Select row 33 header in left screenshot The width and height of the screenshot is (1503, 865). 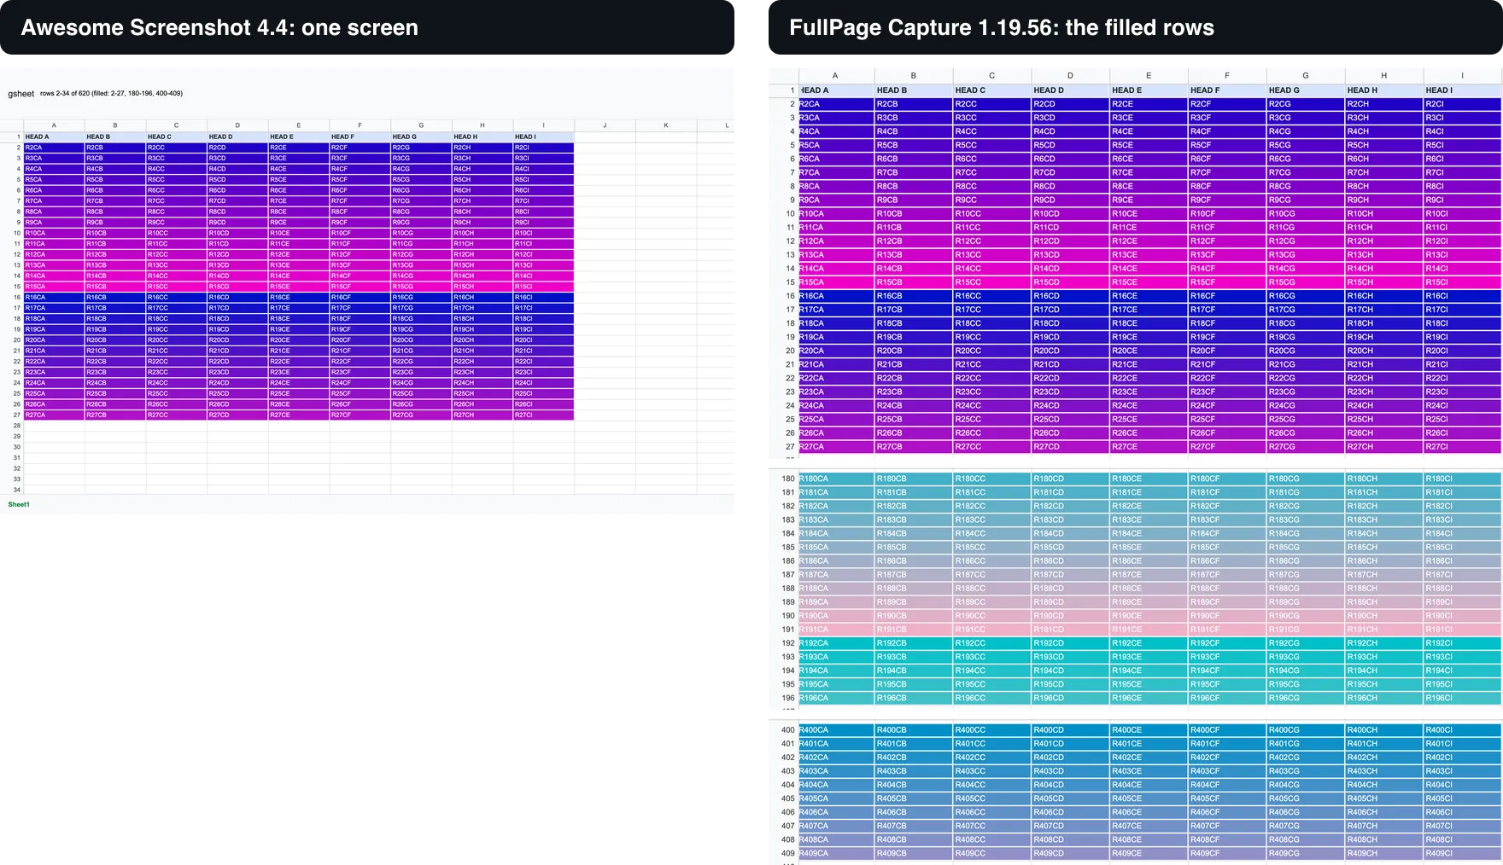pyautogui.click(x=12, y=479)
